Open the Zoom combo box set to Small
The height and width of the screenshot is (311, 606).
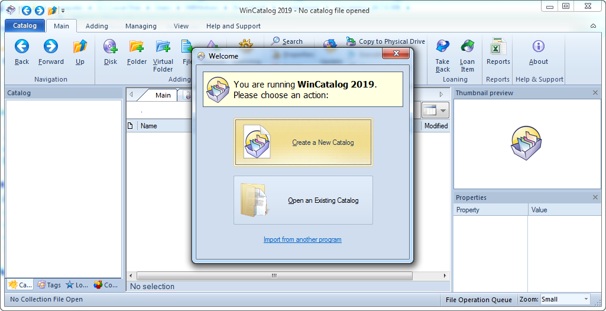click(x=565, y=299)
